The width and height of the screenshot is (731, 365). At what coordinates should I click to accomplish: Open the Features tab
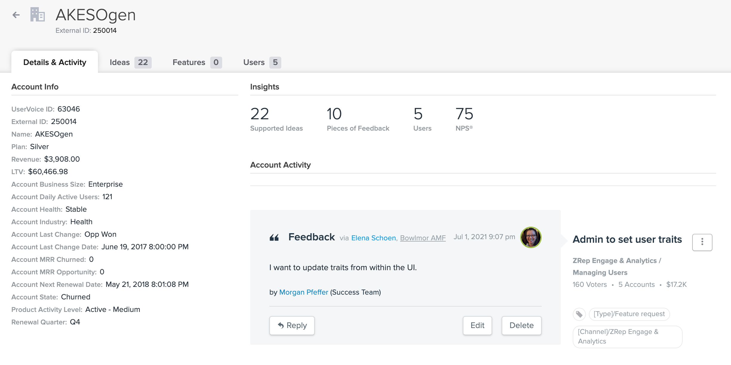point(197,62)
